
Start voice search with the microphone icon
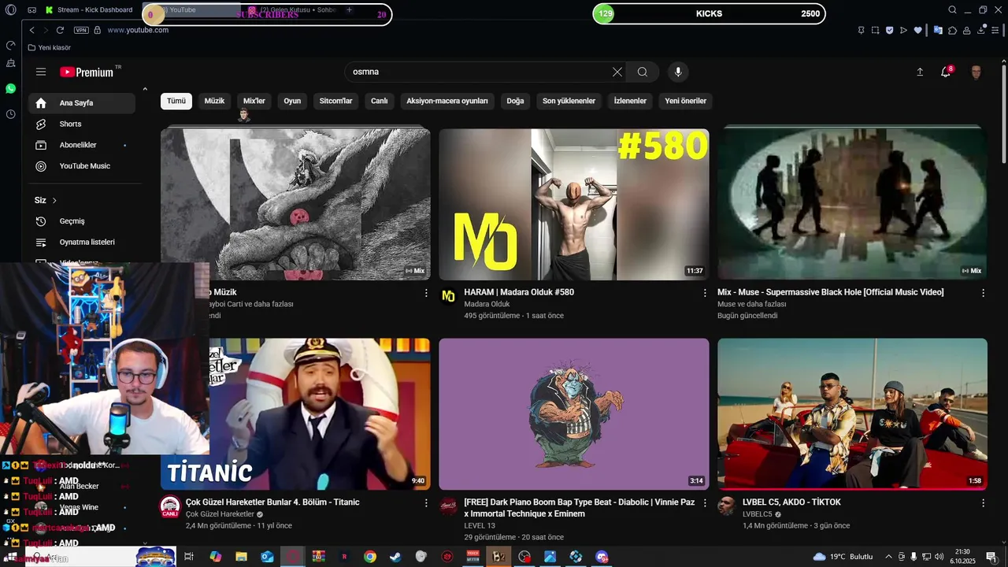[678, 72]
